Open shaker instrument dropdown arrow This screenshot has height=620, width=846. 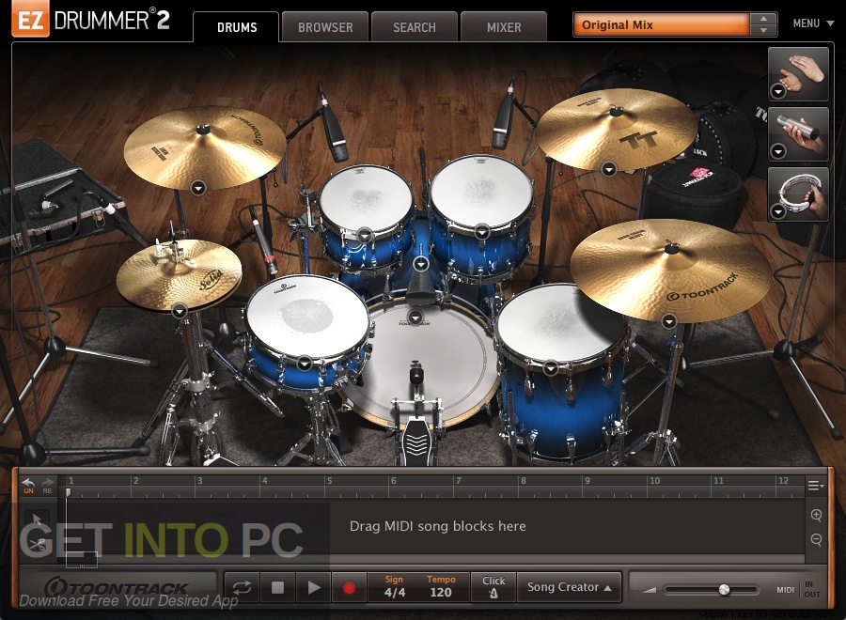[x=777, y=152]
